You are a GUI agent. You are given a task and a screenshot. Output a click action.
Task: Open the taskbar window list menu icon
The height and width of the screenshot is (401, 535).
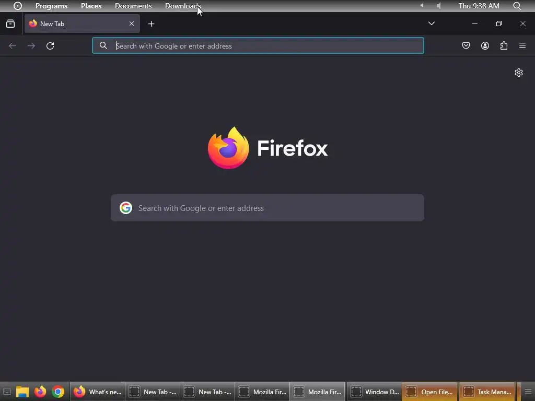tap(528, 392)
